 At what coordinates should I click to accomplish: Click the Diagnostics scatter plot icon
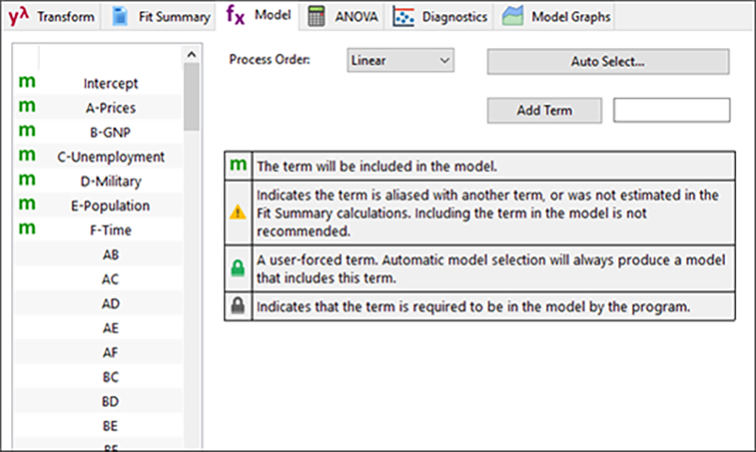[404, 16]
